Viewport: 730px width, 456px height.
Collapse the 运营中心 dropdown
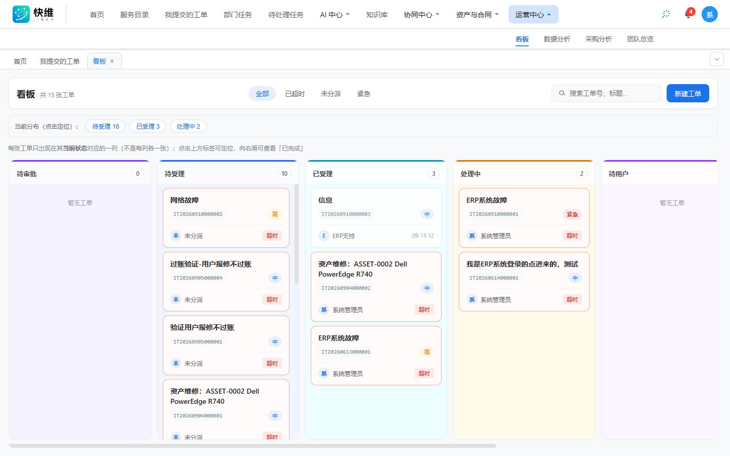point(533,15)
